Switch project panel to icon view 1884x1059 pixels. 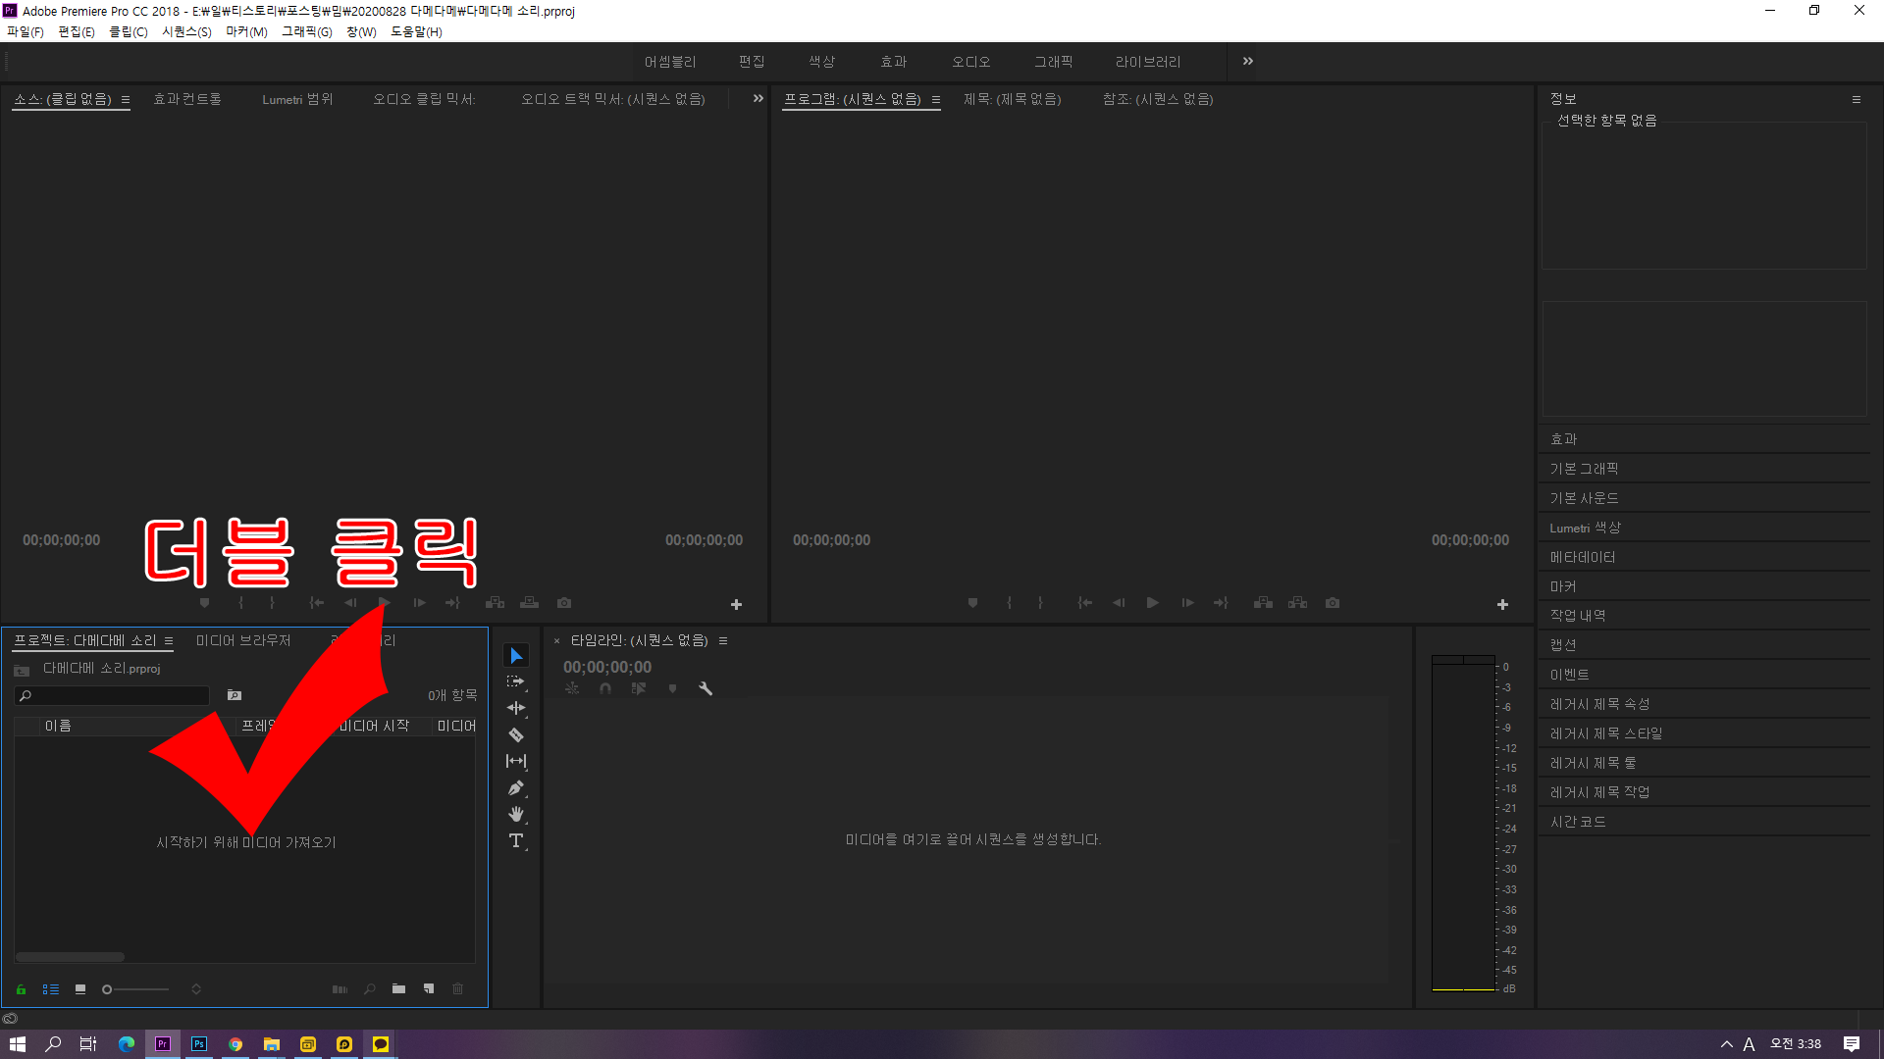(x=80, y=989)
